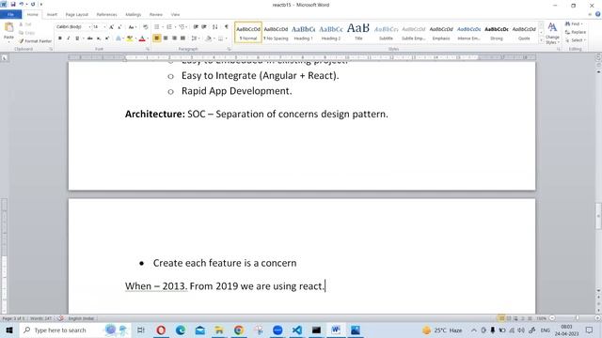Viewport: 602px width, 338px height.
Task: Switch to the Review tab
Action: (x=156, y=15)
